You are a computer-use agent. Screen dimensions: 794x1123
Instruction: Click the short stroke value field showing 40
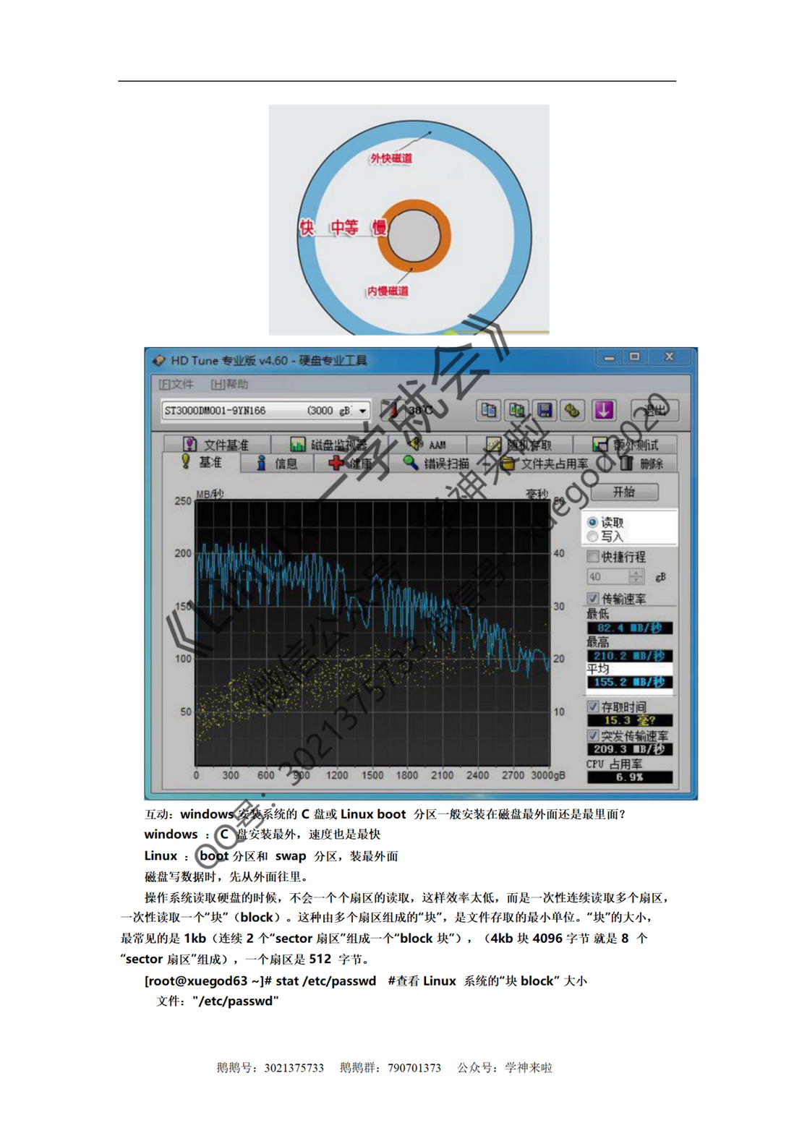tap(607, 576)
